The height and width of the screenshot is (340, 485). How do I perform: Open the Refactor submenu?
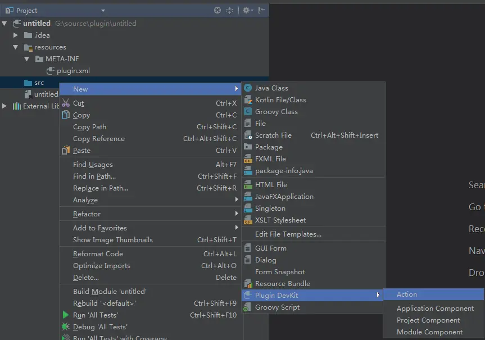(150, 214)
